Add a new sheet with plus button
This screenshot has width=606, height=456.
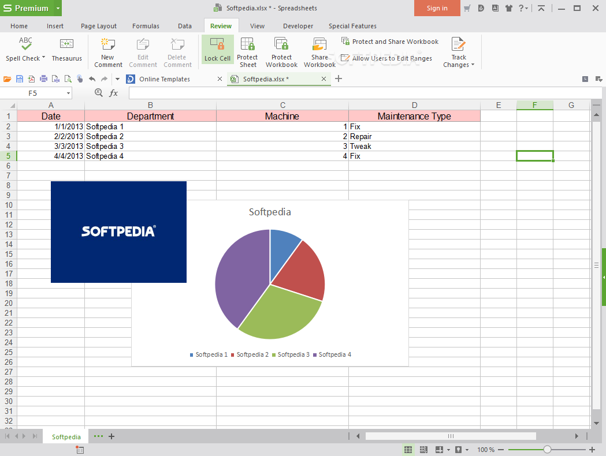click(x=111, y=436)
